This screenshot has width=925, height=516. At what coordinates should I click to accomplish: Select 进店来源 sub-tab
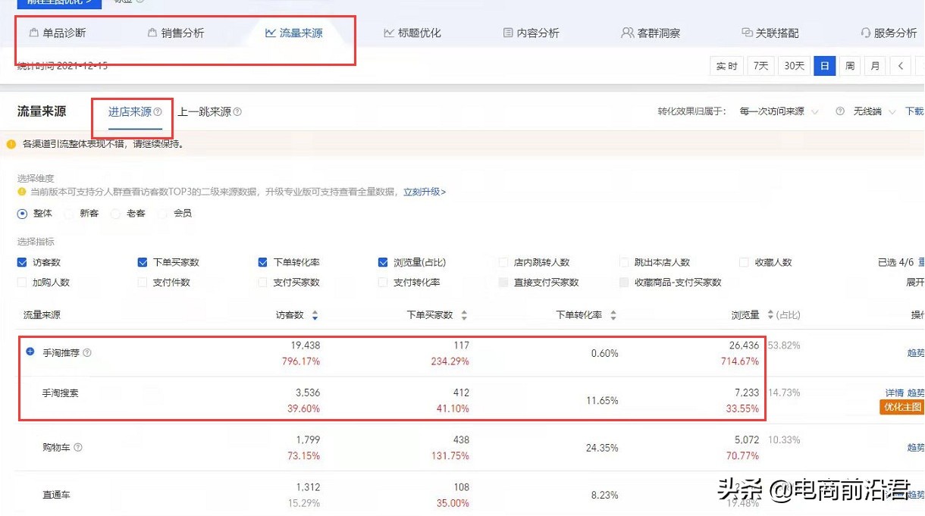[x=130, y=111]
